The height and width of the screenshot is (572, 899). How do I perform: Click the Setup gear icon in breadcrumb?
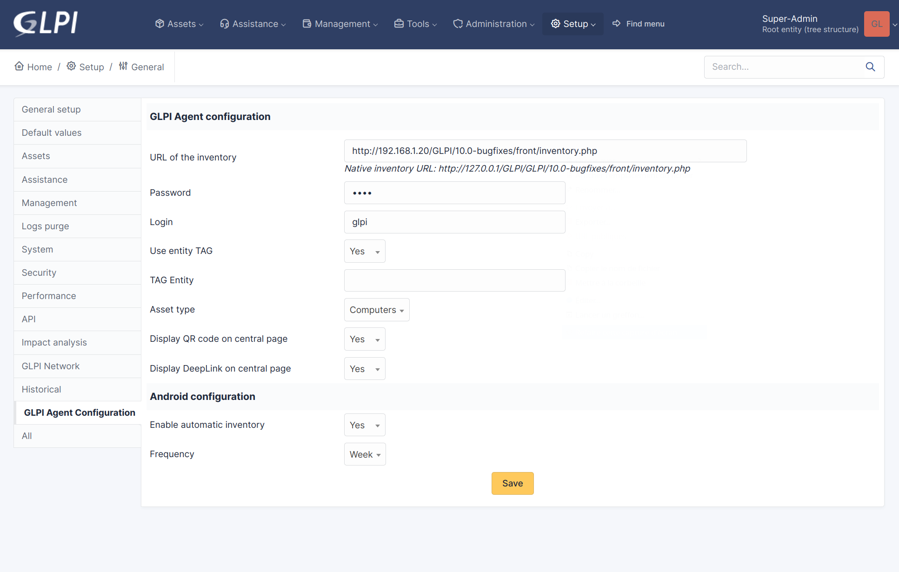[71, 66]
